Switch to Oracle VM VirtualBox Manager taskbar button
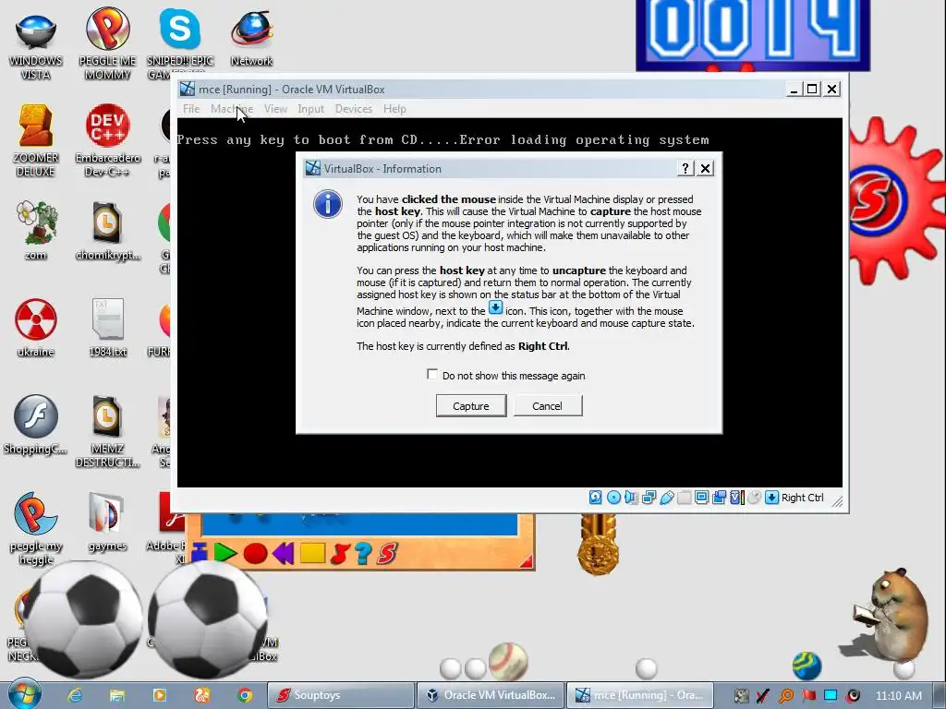946x709 pixels. (x=491, y=695)
